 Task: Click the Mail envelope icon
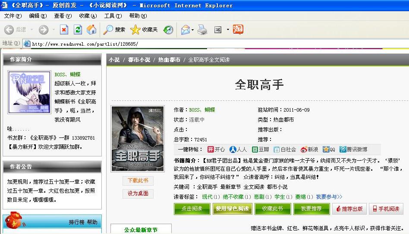pyautogui.click(x=186, y=30)
